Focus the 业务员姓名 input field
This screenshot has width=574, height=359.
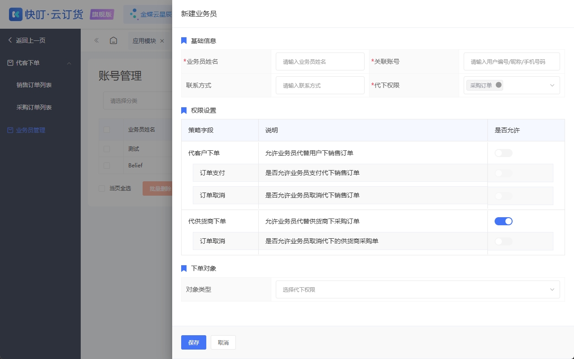(x=320, y=61)
